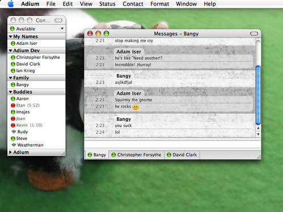This screenshot has height=212, width=283.
Task: Collapse the Buddies group triangle
Action: coord(11,92)
